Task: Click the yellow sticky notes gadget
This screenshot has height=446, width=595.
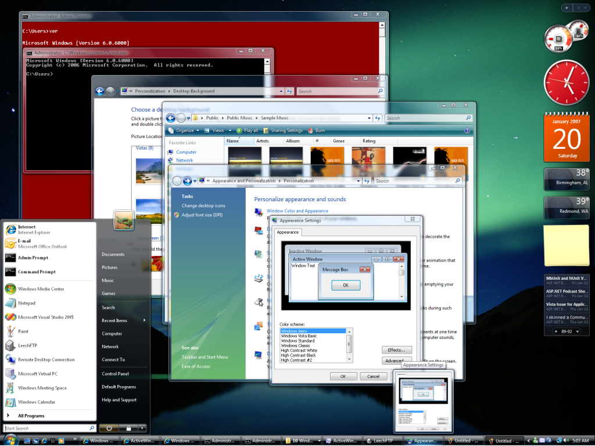Action: point(567,245)
